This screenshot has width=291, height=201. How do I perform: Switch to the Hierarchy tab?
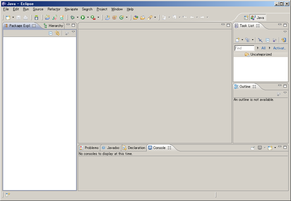coord(54,26)
